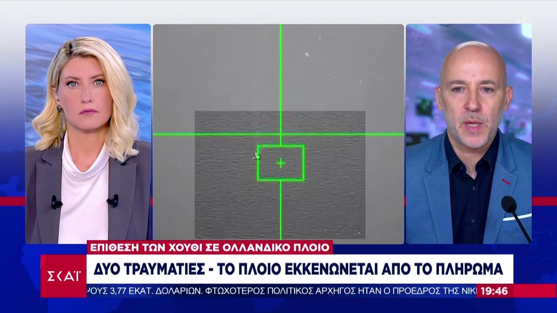Click the ΣΚΑΪ channel logo

64,276
